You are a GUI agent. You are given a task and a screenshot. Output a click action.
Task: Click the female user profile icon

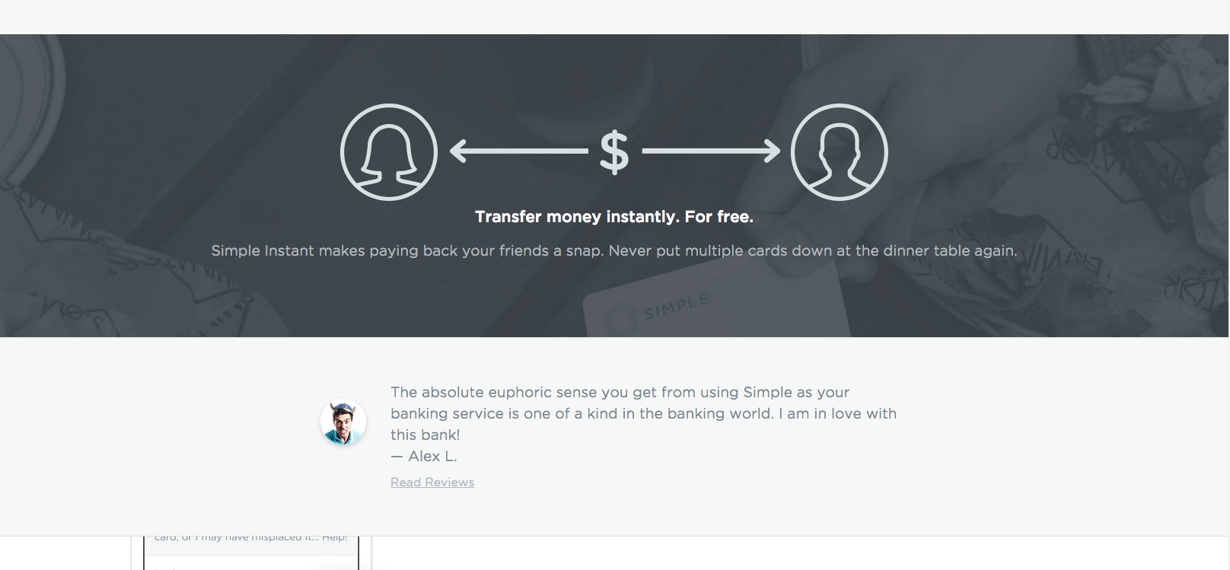point(389,152)
